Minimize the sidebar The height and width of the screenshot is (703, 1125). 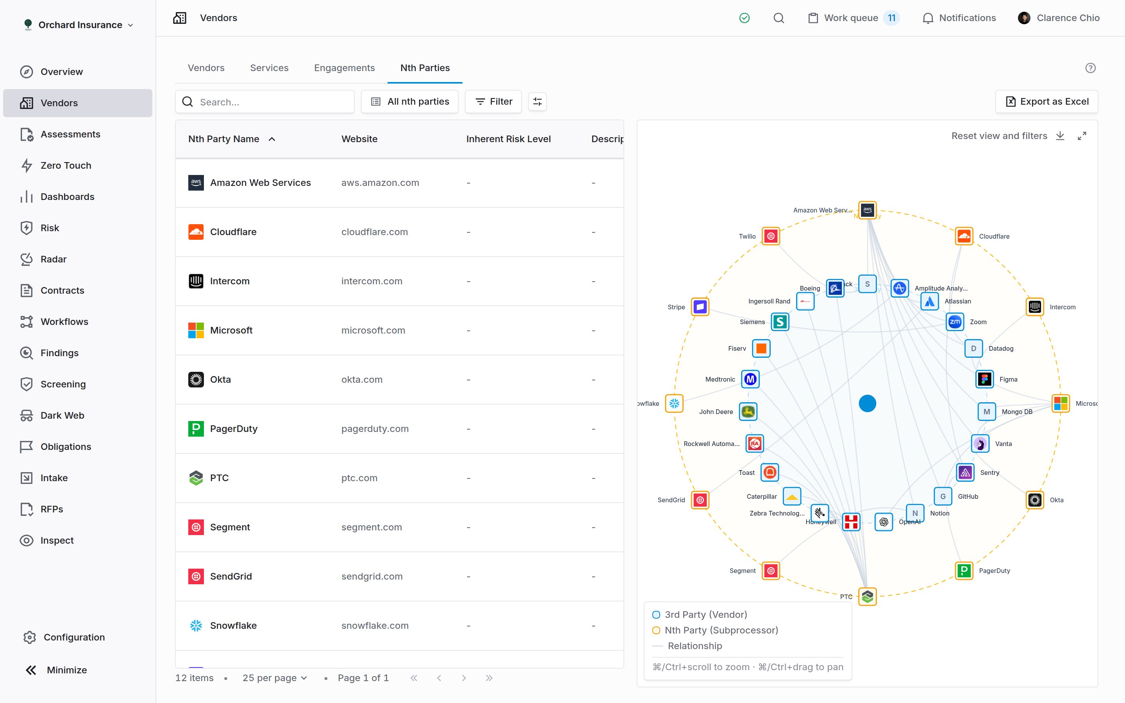56,669
